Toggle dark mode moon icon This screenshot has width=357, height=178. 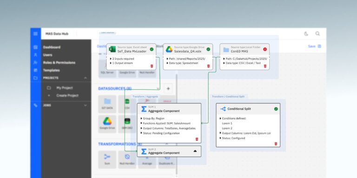306,33
